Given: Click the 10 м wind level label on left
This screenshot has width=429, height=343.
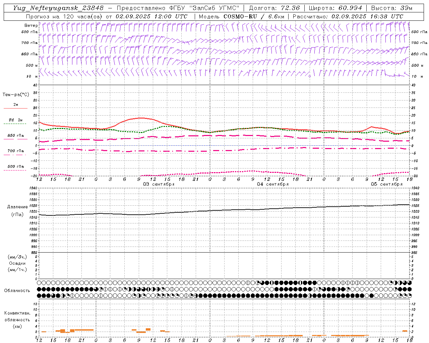Looking at the screenshot, I should coord(32,76).
